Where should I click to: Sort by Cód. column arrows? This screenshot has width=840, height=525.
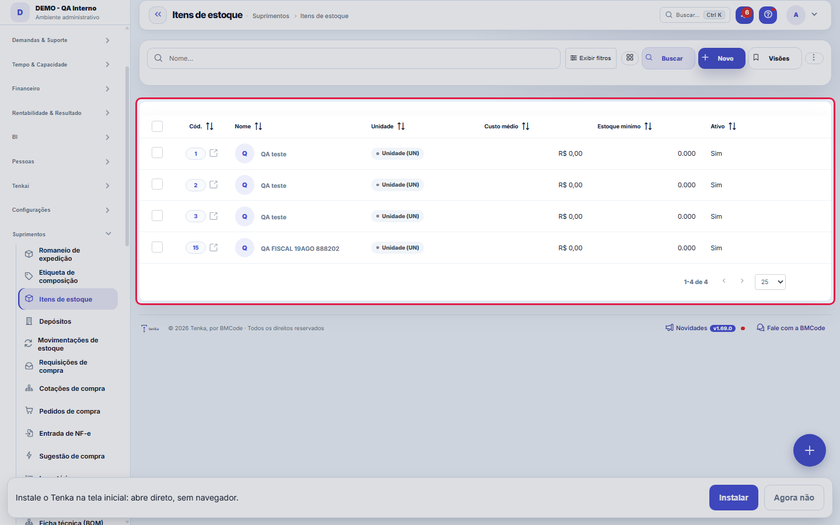click(x=210, y=127)
